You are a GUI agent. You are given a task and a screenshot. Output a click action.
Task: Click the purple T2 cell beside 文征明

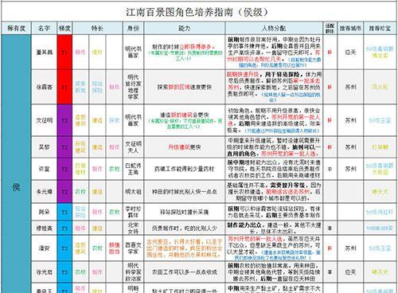click(x=64, y=120)
